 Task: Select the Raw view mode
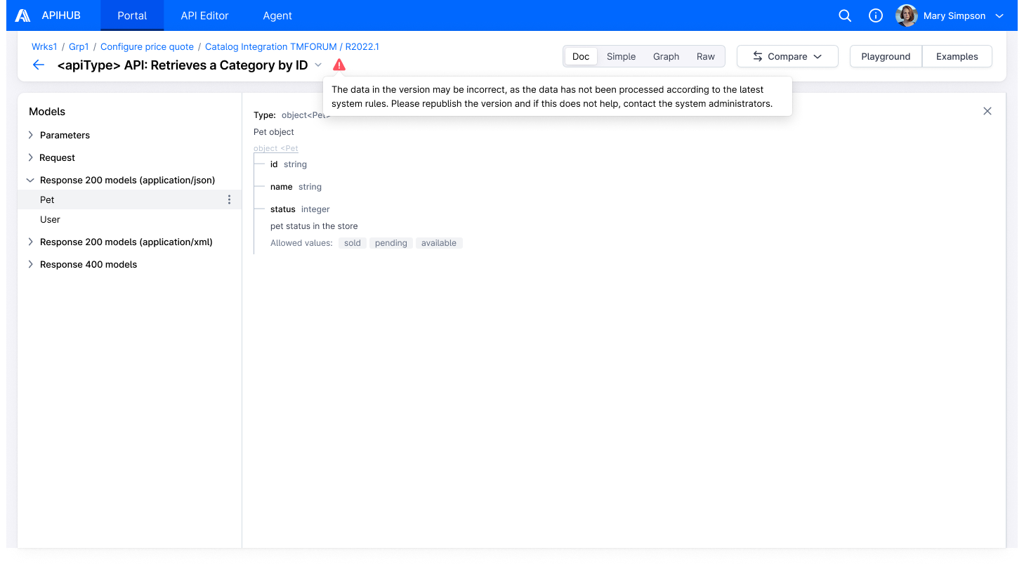tap(706, 56)
